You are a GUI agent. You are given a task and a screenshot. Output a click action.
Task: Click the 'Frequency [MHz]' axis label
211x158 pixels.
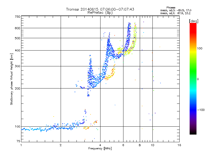[100, 149]
